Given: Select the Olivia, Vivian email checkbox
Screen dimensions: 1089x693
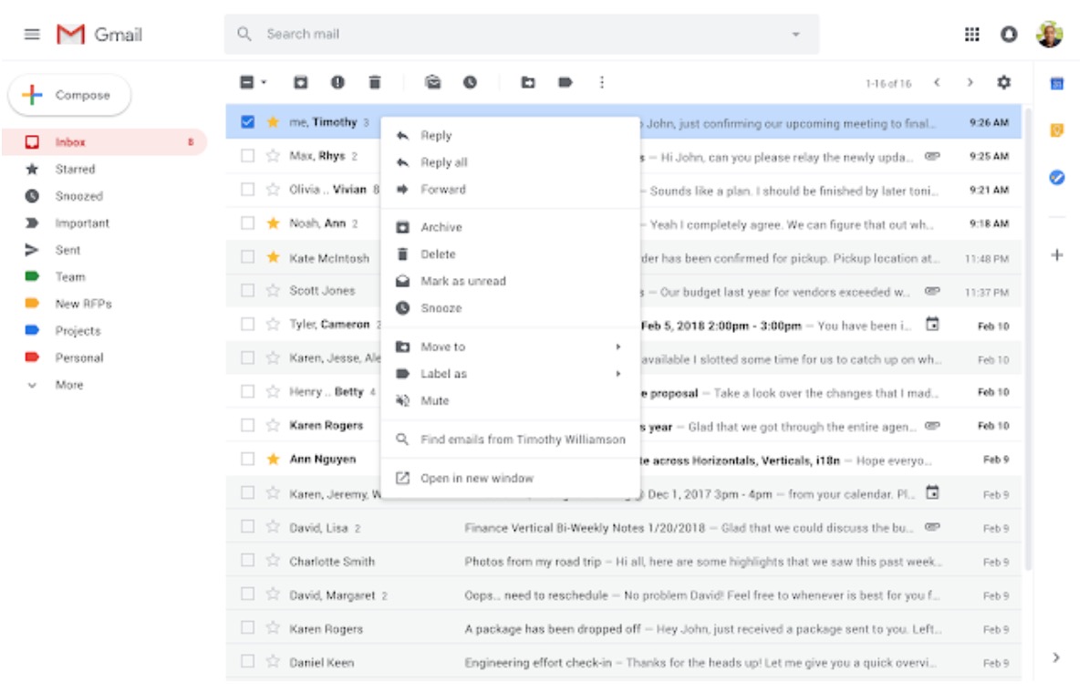Looking at the screenshot, I should [x=247, y=189].
